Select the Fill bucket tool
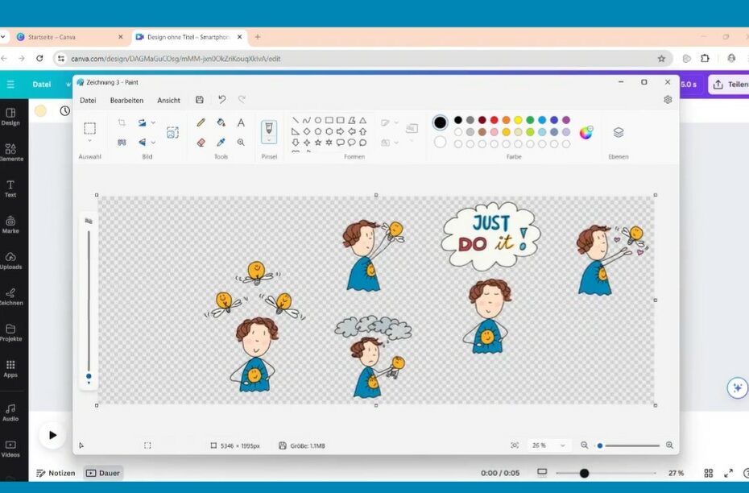This screenshot has height=493, width=749. [x=221, y=122]
